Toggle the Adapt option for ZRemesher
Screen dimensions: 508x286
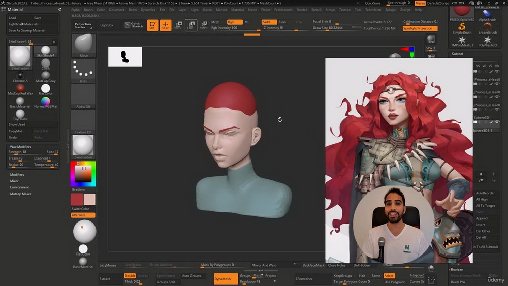389,276
